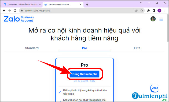Open the hamburger menu on Zalo page
The width and height of the screenshot is (169, 102).
click(161, 19)
